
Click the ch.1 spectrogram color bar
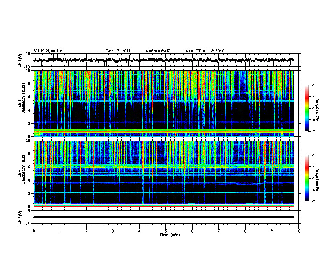[x=307, y=108]
